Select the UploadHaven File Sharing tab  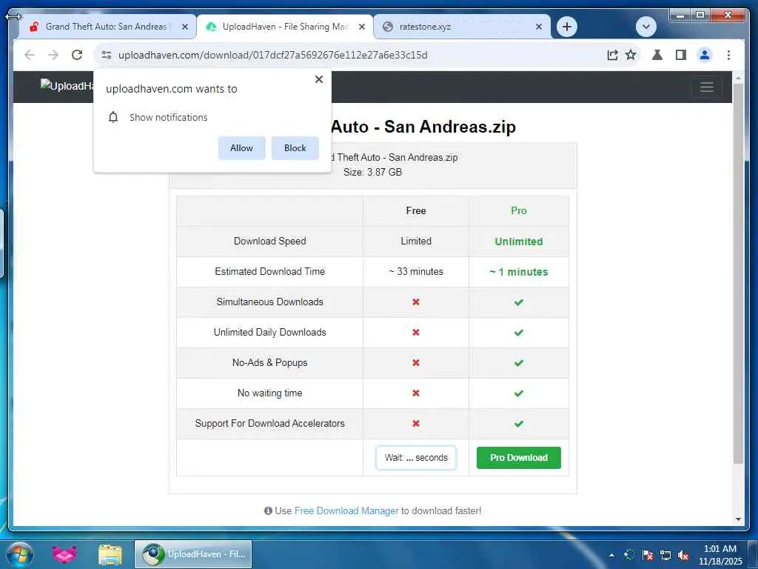pyautogui.click(x=284, y=27)
